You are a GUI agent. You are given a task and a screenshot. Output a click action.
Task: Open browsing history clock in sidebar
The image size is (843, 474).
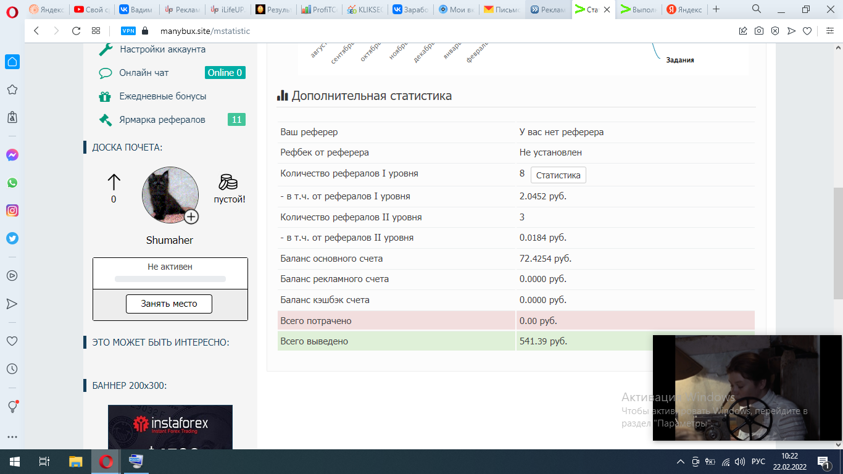pyautogui.click(x=12, y=369)
